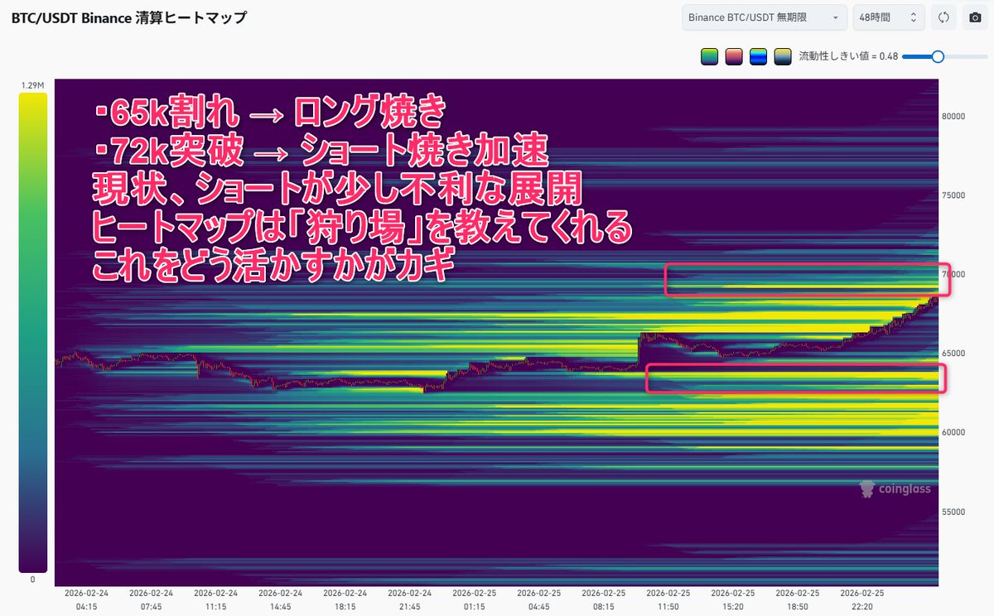Click the 2026-02-24 04:15 time axis label

tap(87, 599)
